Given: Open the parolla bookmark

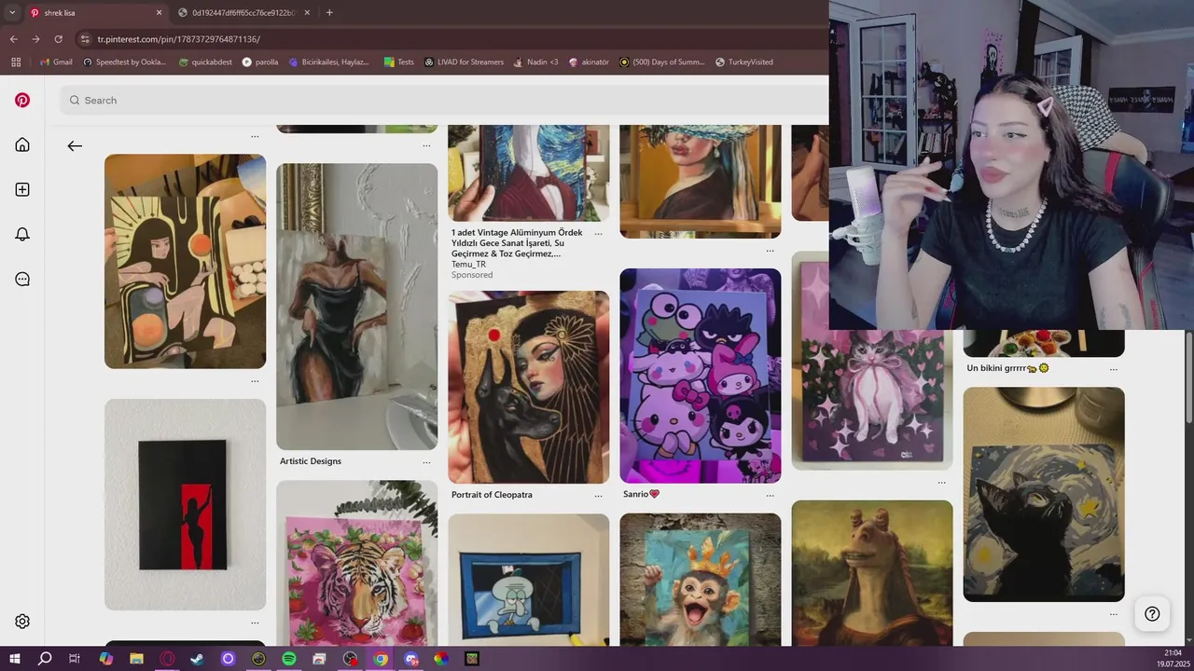Looking at the screenshot, I should (260, 62).
